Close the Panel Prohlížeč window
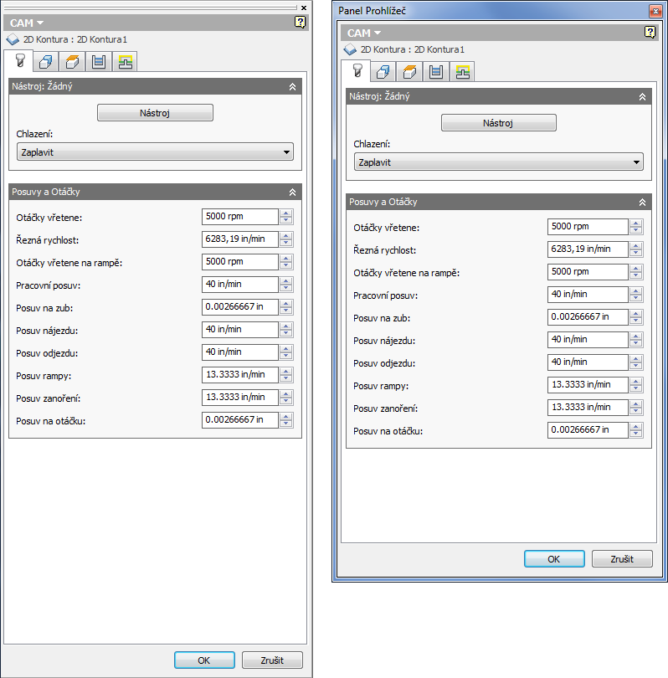This screenshot has height=678, width=668. pyautogui.click(x=656, y=11)
